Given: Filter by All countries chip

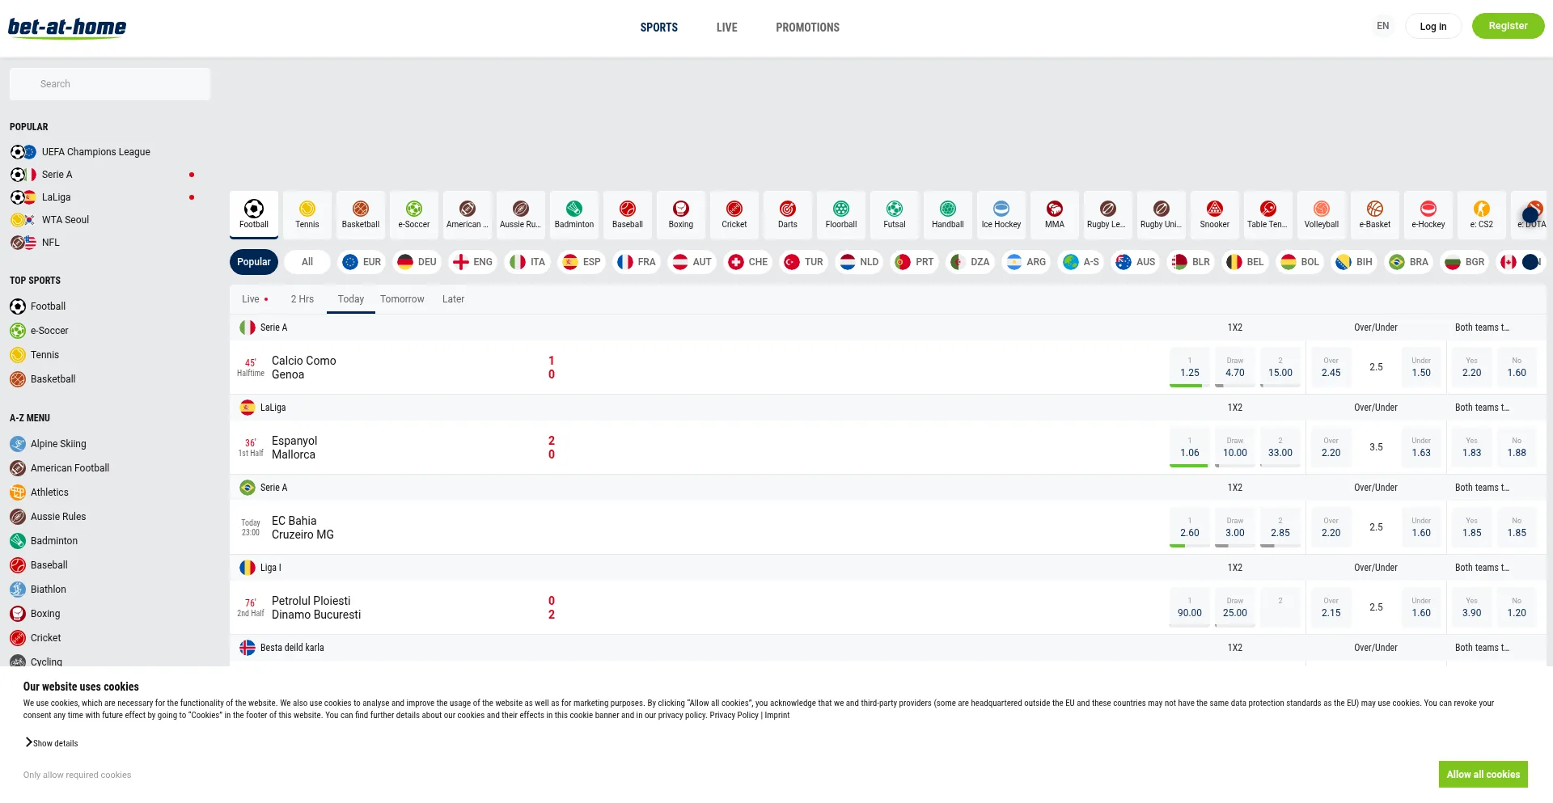Looking at the screenshot, I should (x=307, y=262).
